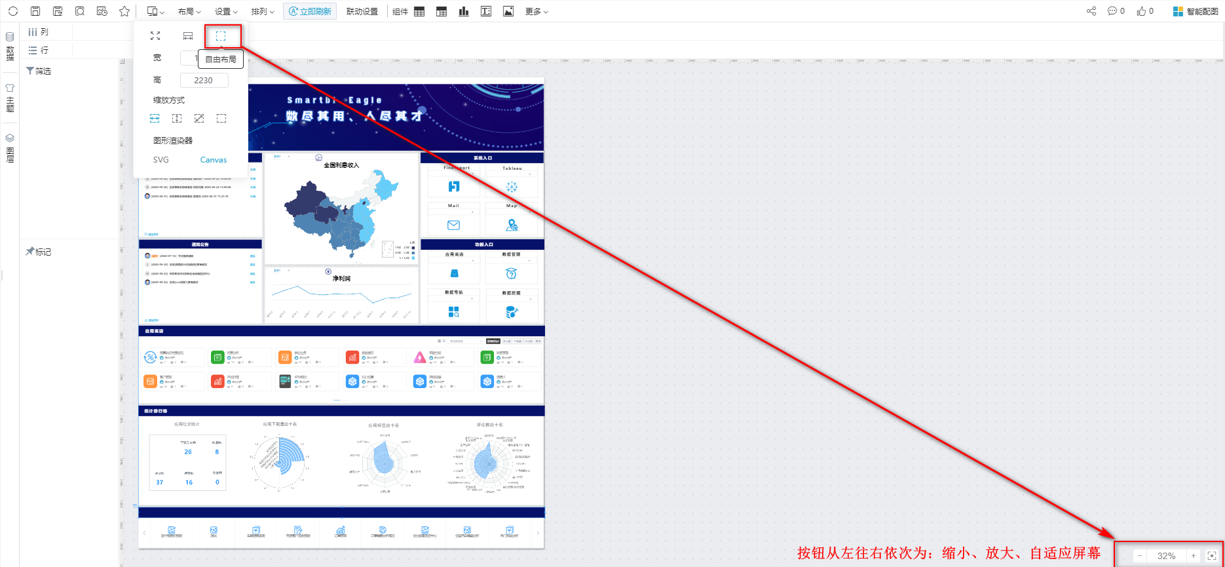The image size is (1225, 567).
Task: Click the favorite star icon
Action: pyautogui.click(x=124, y=11)
